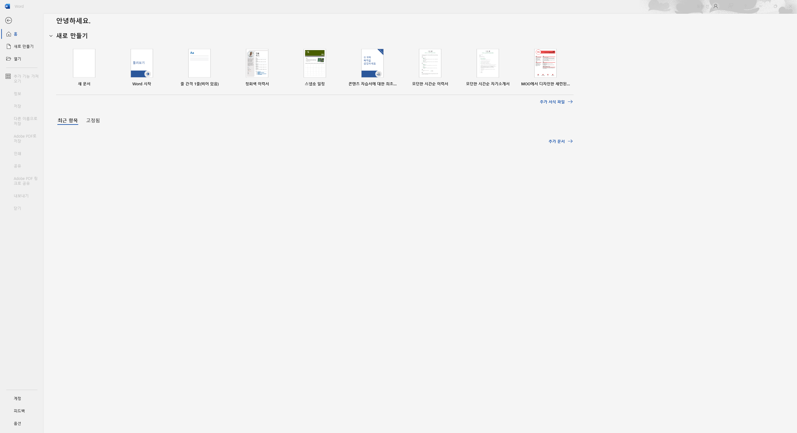The height and width of the screenshot is (433, 797).
Task: Open 옵션 settings in sidebar
Action: tap(17, 423)
